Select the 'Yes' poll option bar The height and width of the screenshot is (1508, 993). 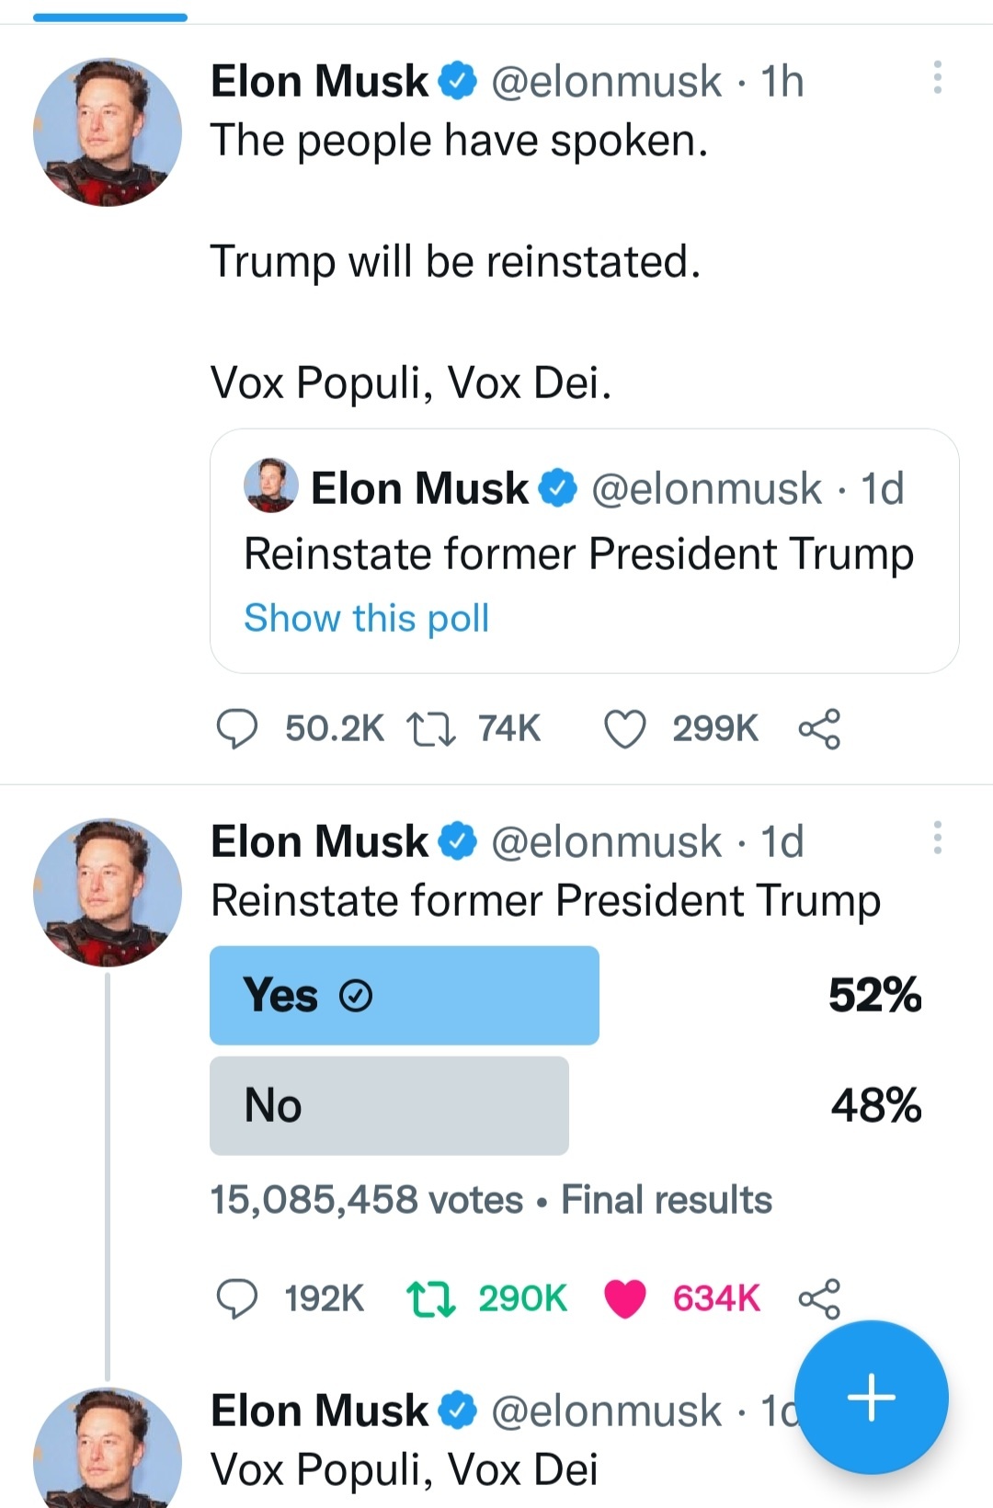405,995
